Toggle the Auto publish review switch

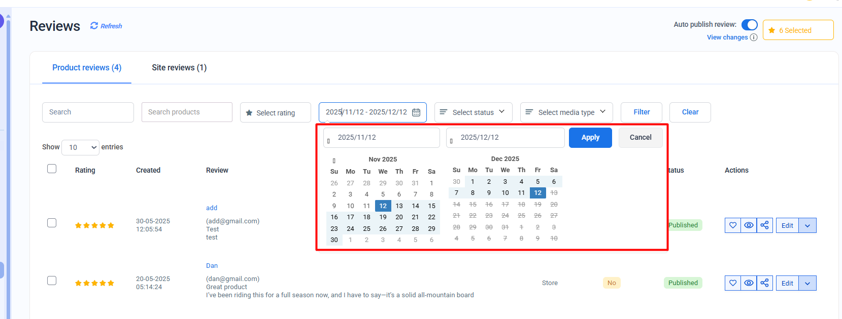tap(749, 25)
